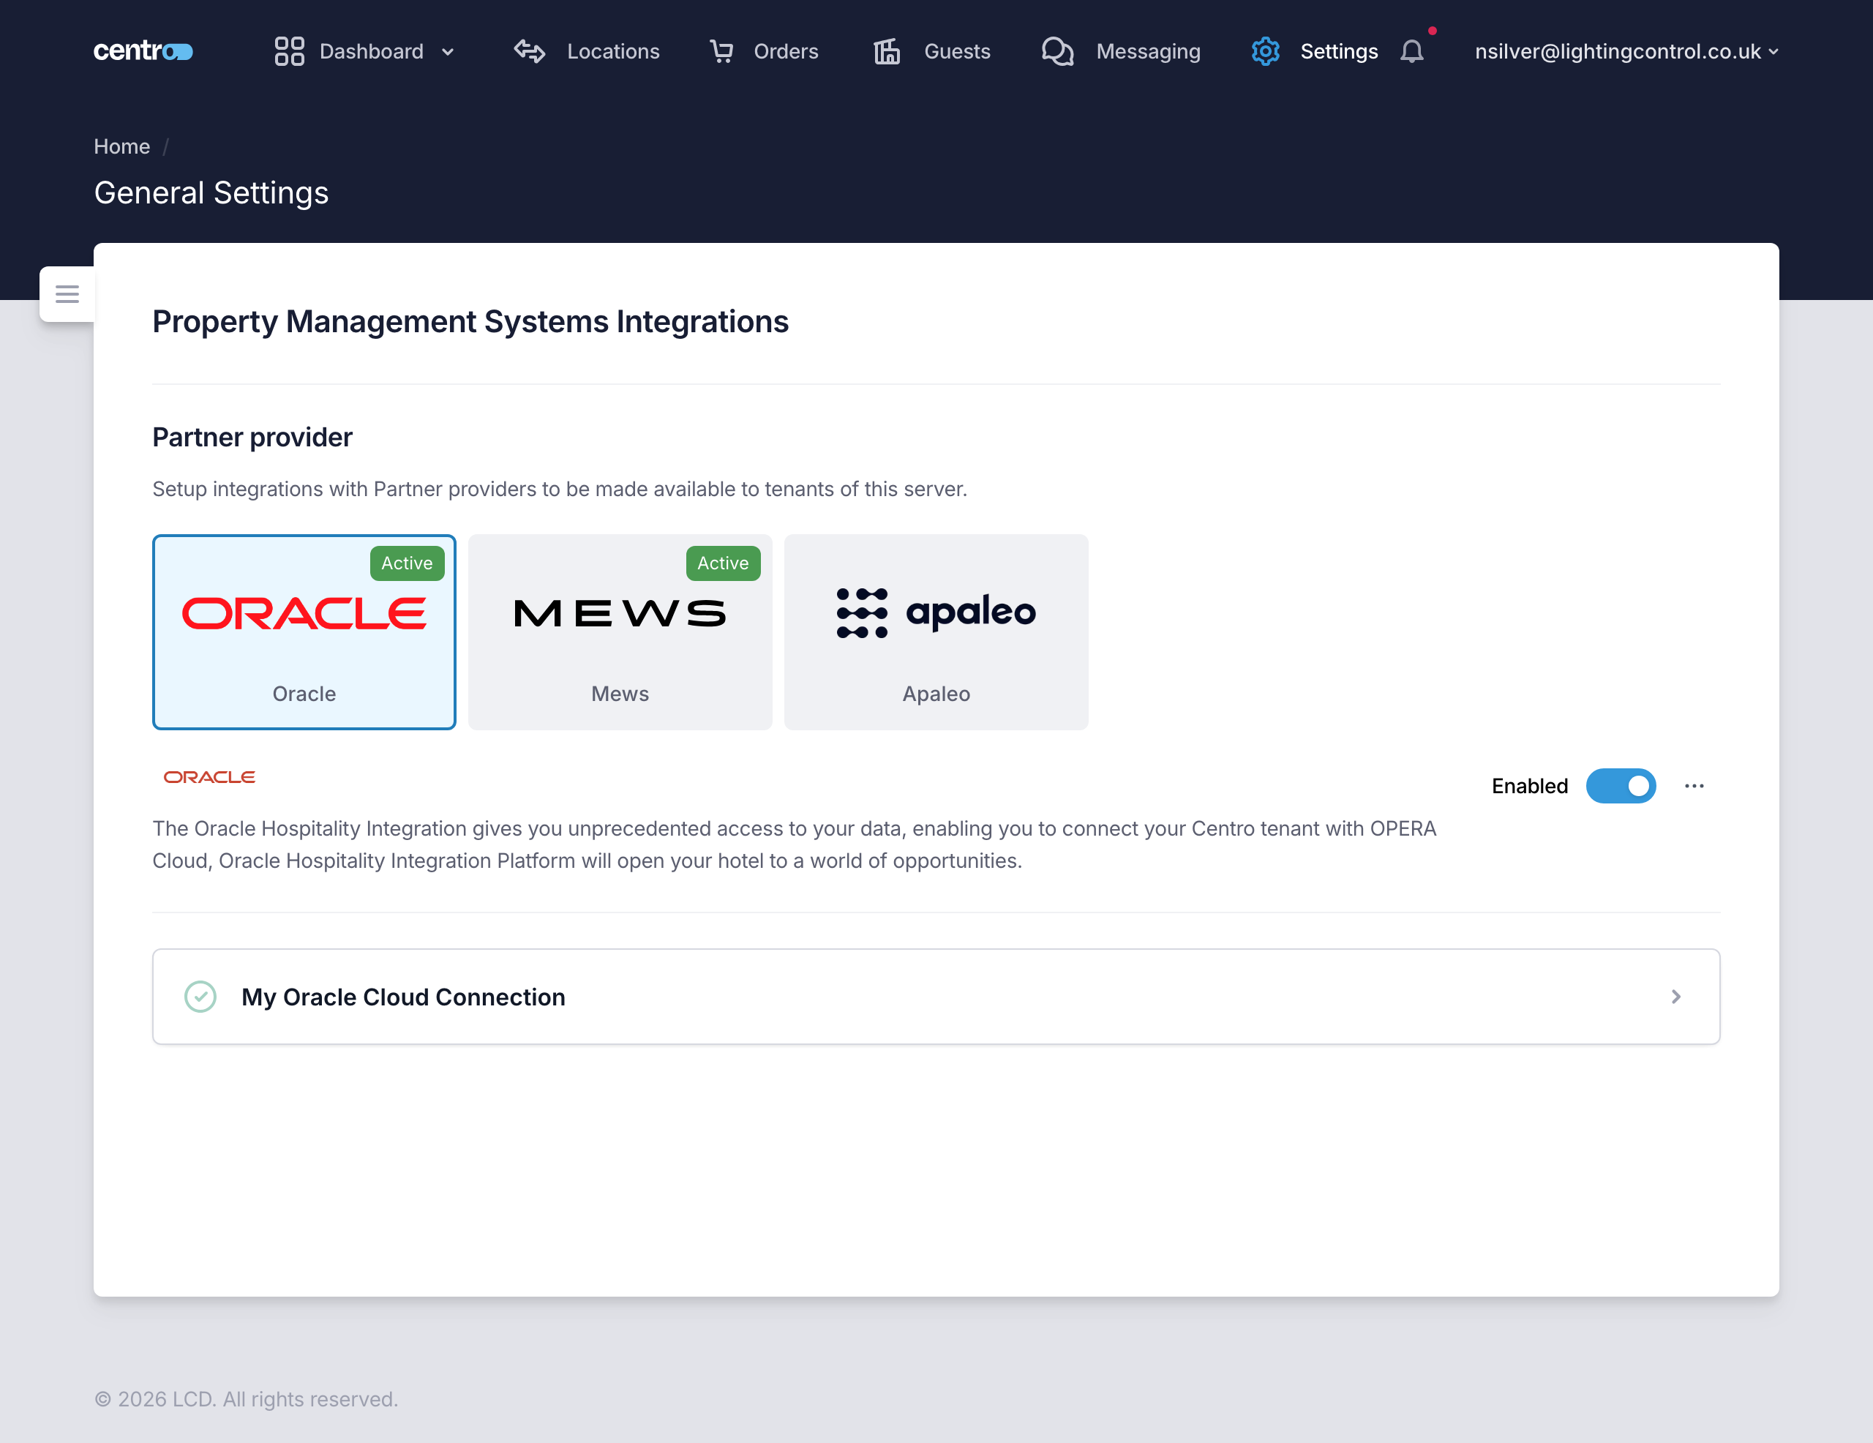1873x1443 pixels.
Task: Open the three-dot more options menu
Action: tap(1694, 786)
